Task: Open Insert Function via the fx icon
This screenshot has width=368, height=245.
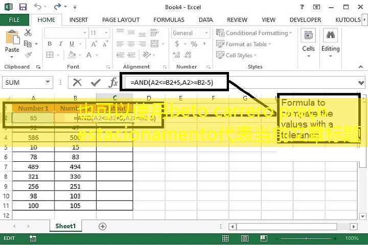Action: click(x=113, y=82)
